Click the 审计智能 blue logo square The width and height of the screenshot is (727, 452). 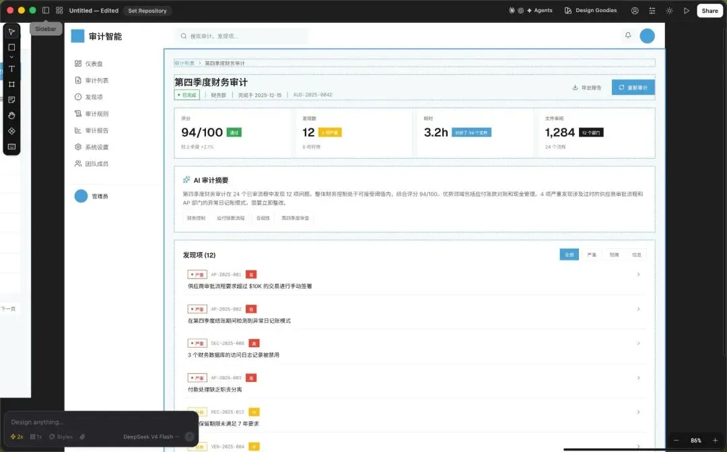tap(77, 36)
